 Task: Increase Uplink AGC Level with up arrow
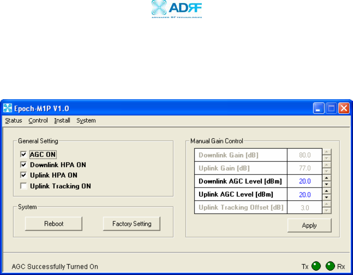(327, 191)
